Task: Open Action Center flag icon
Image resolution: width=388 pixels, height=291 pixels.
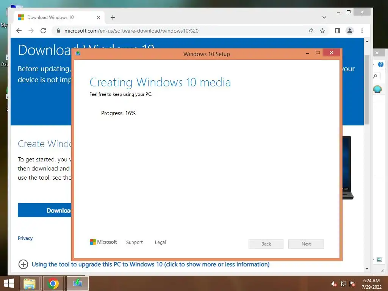Action: (352, 284)
